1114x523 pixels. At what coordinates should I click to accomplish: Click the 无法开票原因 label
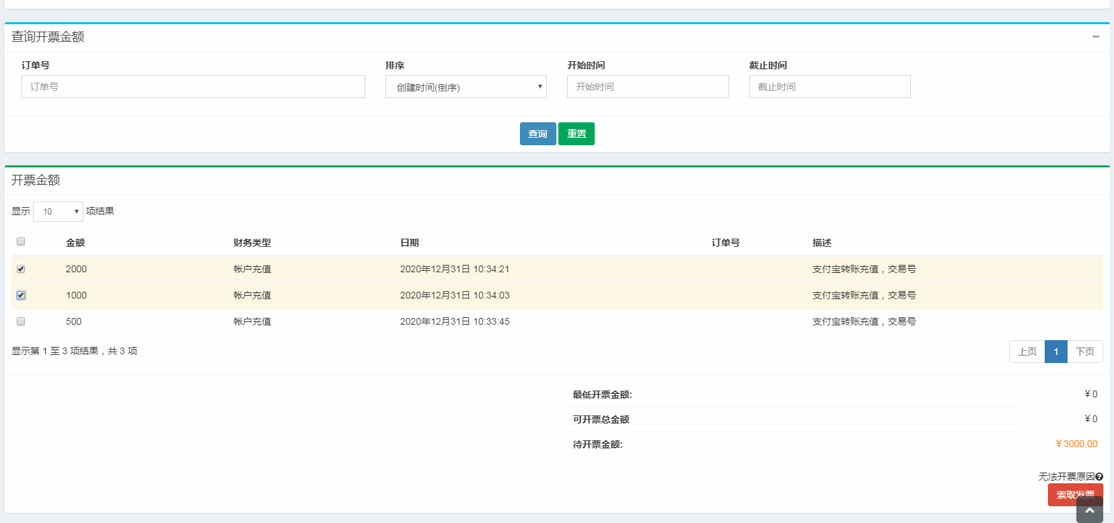click(x=1066, y=477)
